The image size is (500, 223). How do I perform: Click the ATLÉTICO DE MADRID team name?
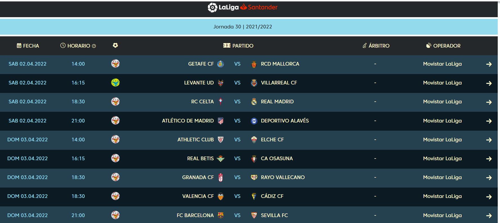tap(188, 121)
